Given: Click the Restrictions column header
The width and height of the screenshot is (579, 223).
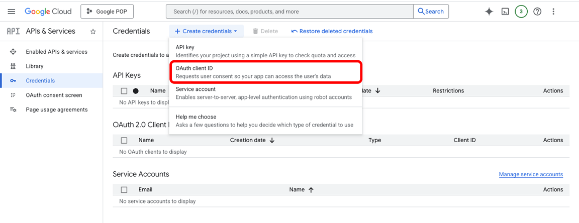Looking at the screenshot, I should pos(448,90).
